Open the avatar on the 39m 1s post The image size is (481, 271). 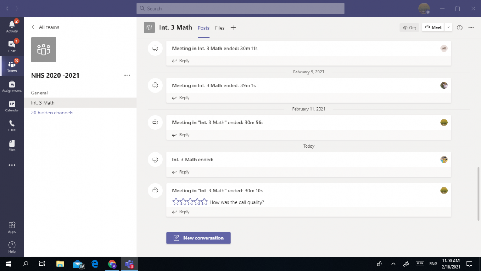point(444,85)
